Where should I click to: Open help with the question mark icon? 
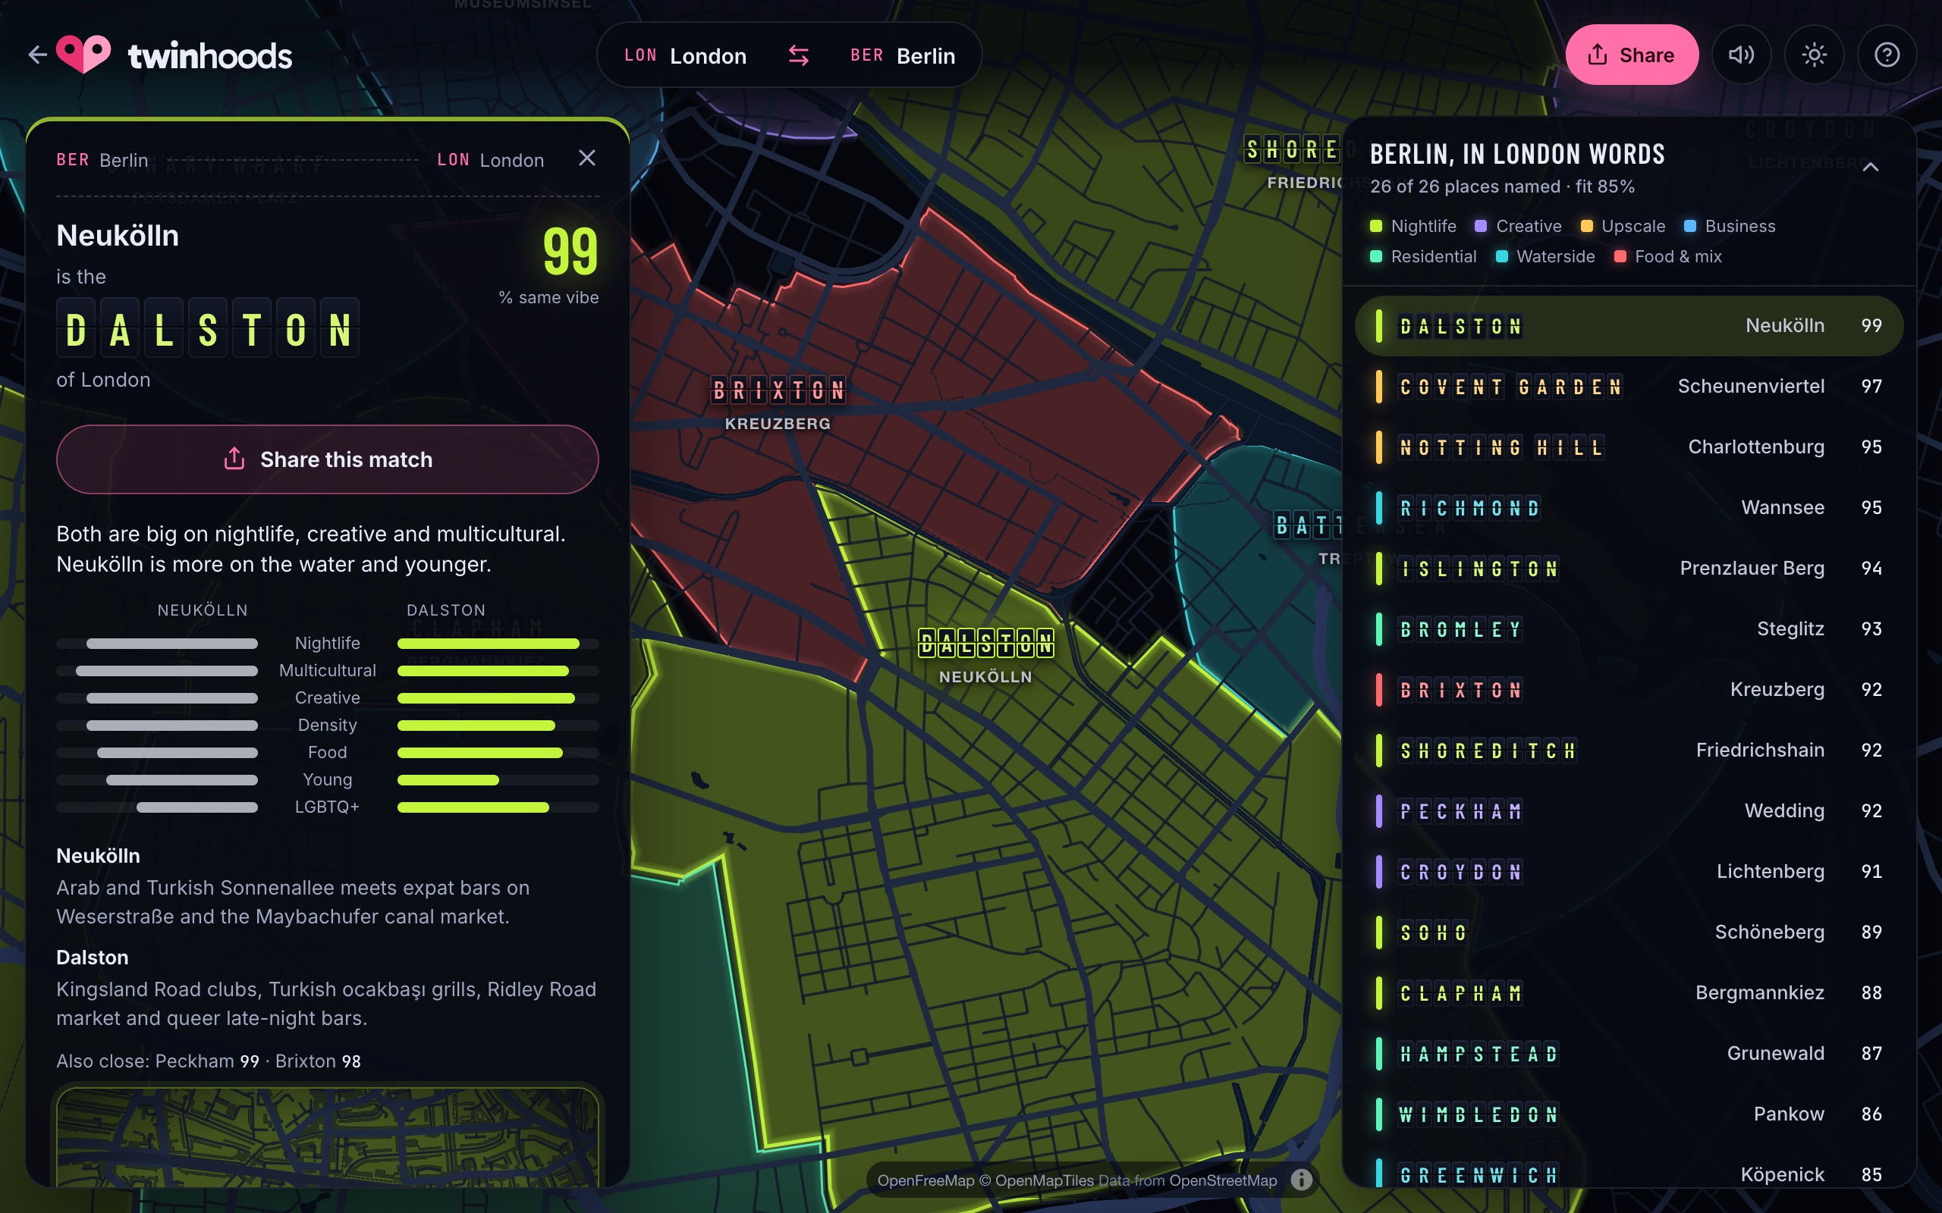(x=1887, y=55)
